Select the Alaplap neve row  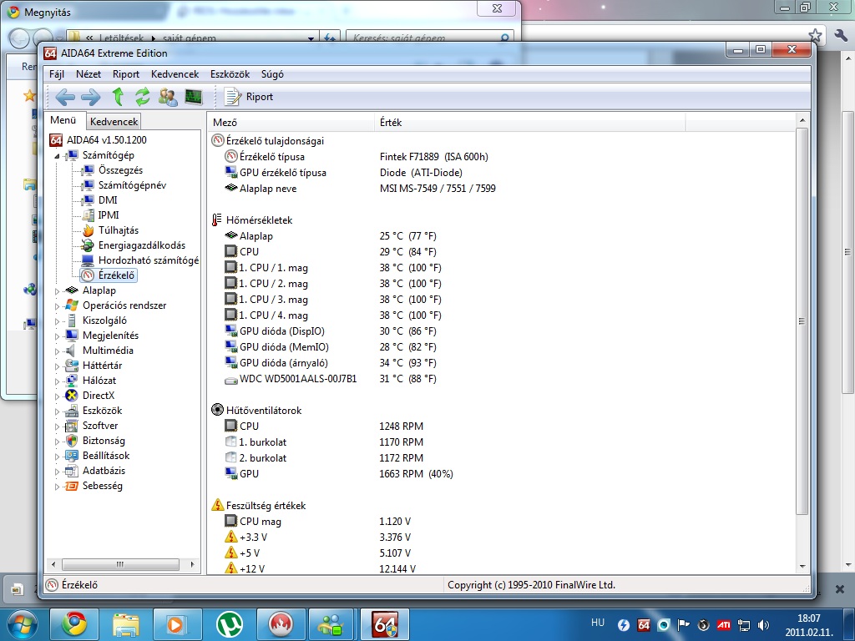360,189
